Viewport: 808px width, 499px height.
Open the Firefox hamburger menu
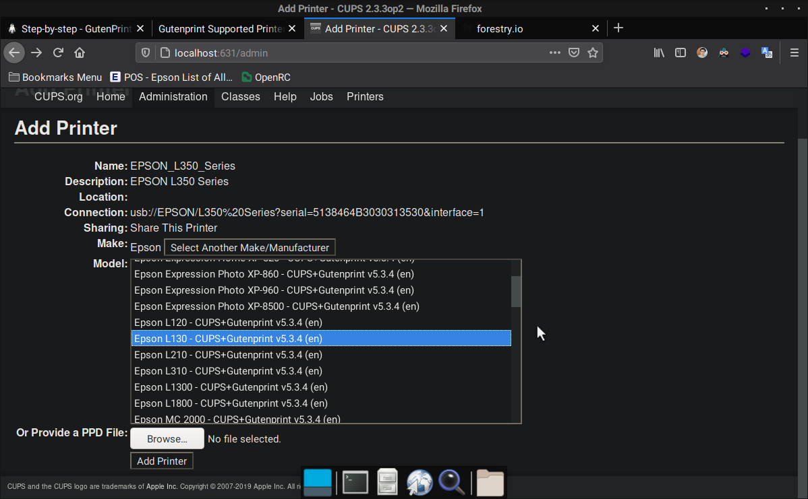coord(794,53)
